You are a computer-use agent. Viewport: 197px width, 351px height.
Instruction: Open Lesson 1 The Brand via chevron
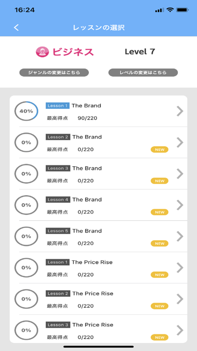(180, 111)
